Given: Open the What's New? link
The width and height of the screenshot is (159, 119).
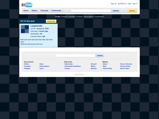Looking at the screenshot, I should 125,68.
